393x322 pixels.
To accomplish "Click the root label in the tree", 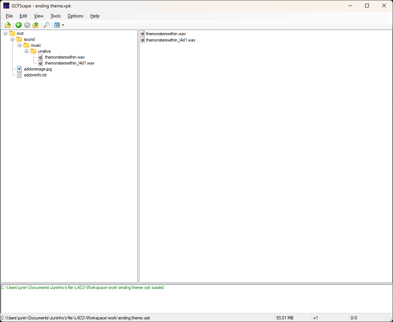I will (x=20, y=33).
